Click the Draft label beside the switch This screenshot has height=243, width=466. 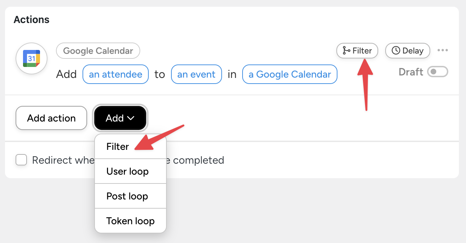click(411, 72)
